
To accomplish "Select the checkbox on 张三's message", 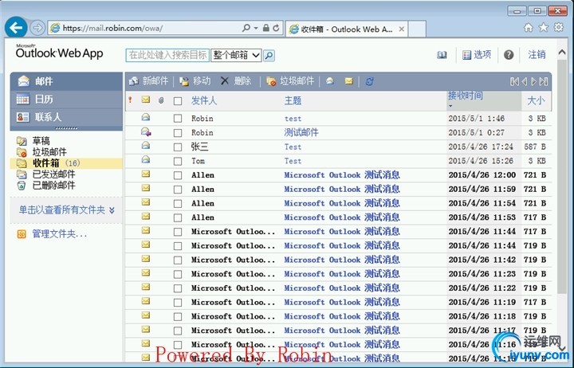I will (178, 147).
